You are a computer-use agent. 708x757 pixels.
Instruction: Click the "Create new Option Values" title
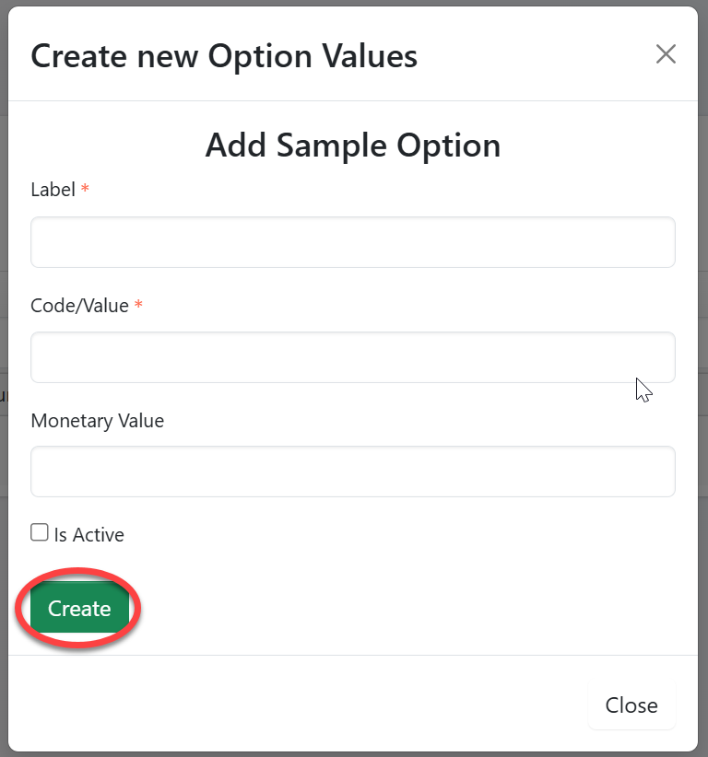(x=224, y=56)
